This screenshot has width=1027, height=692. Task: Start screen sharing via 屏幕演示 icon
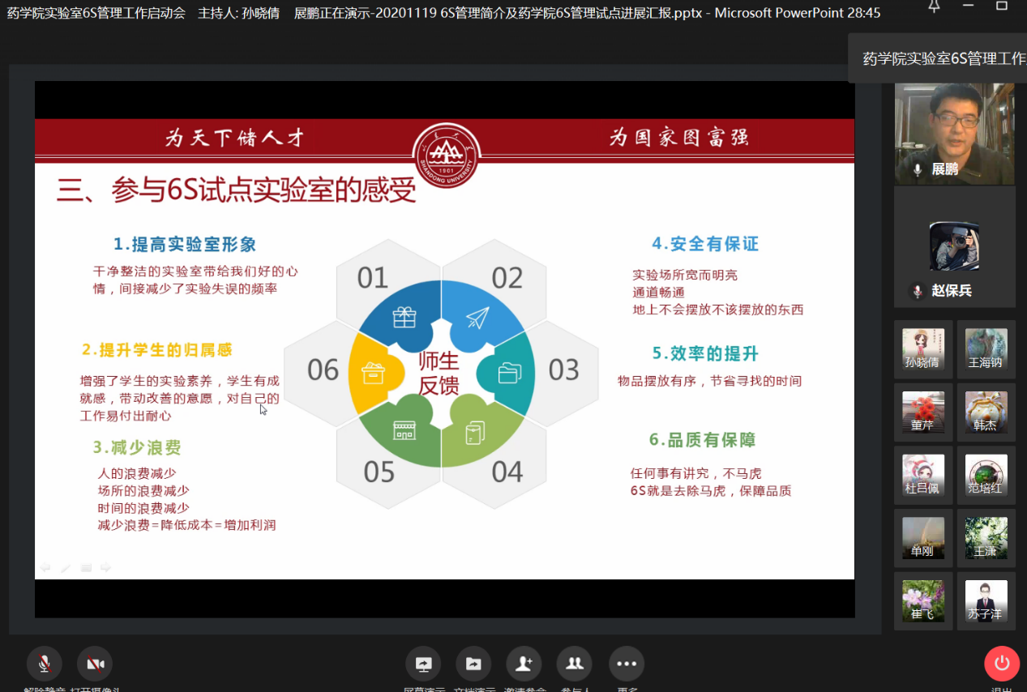423,664
